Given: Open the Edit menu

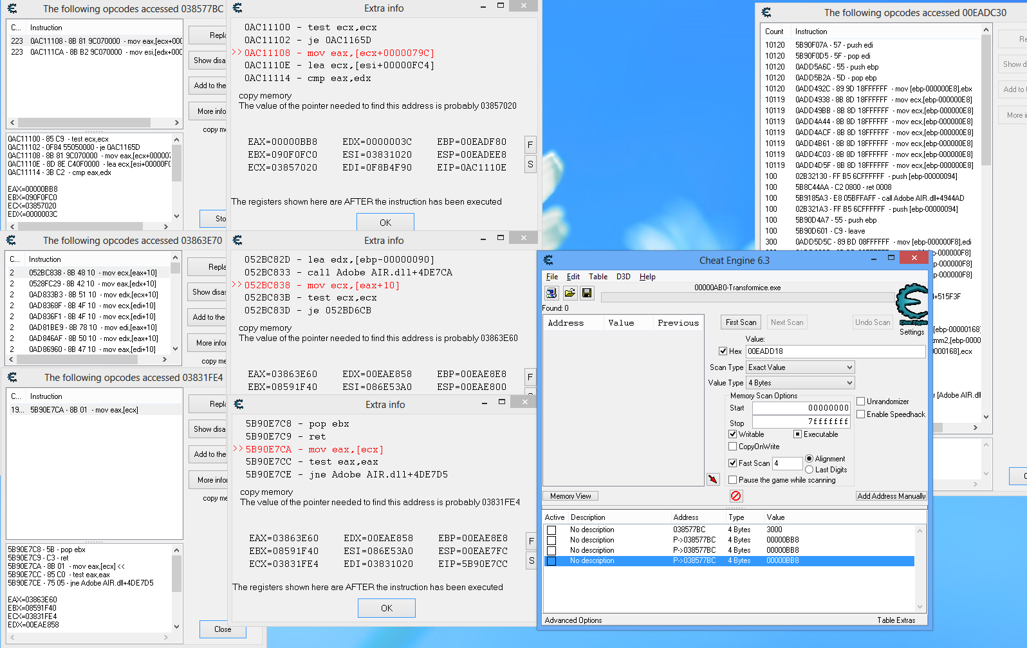Looking at the screenshot, I should click(573, 277).
